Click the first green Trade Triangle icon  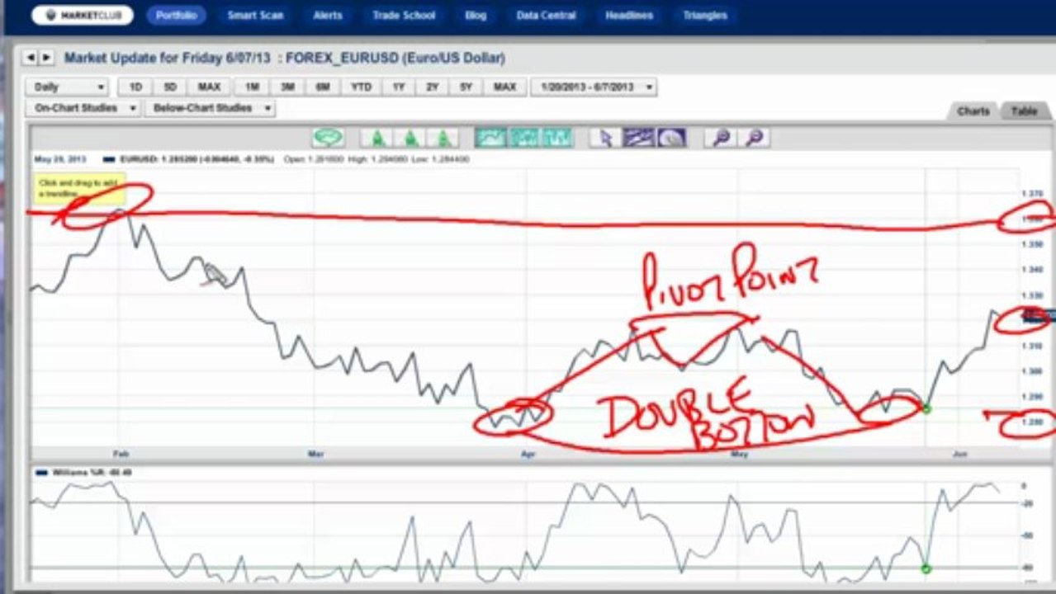pos(376,138)
